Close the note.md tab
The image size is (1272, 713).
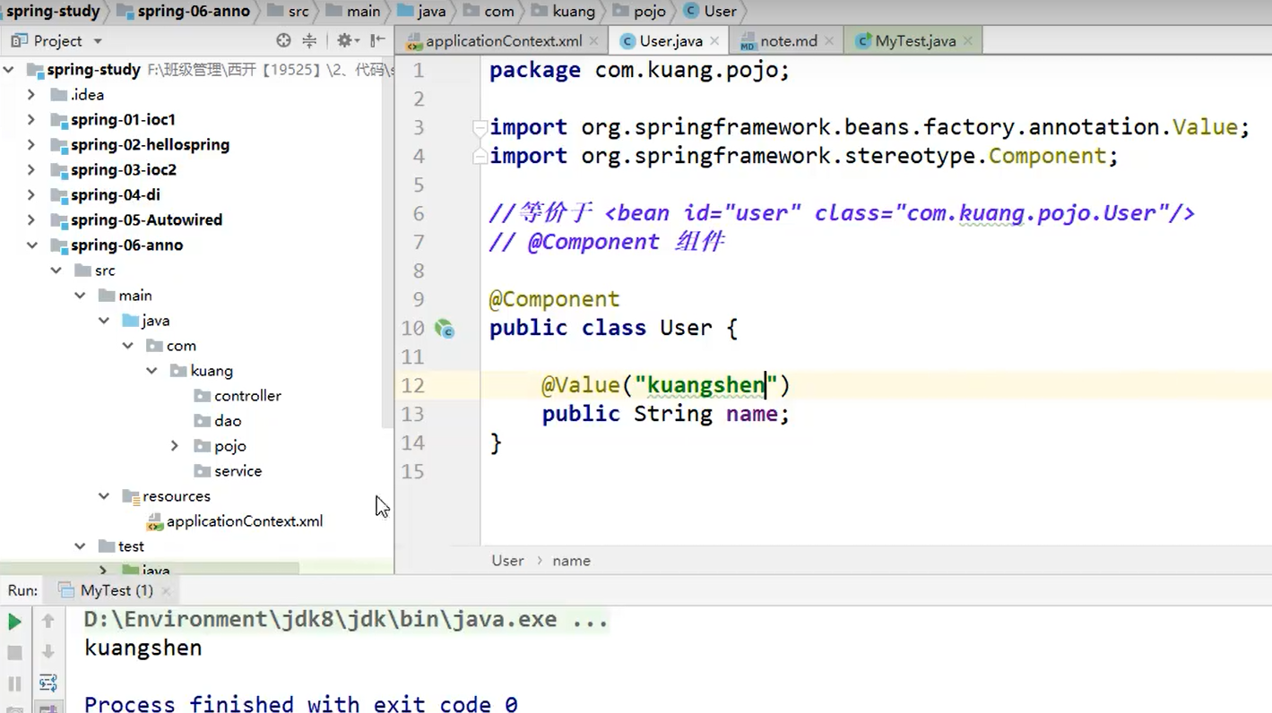pyautogui.click(x=829, y=41)
